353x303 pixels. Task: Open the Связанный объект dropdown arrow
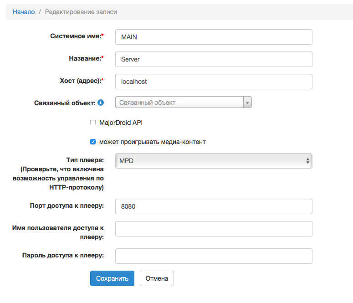pos(247,103)
